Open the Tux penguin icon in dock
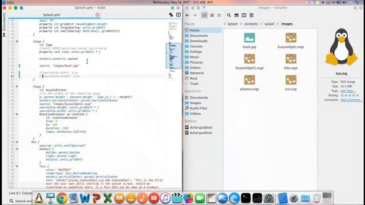The width and height of the screenshot is (365, 205). pyautogui.click(x=39, y=198)
